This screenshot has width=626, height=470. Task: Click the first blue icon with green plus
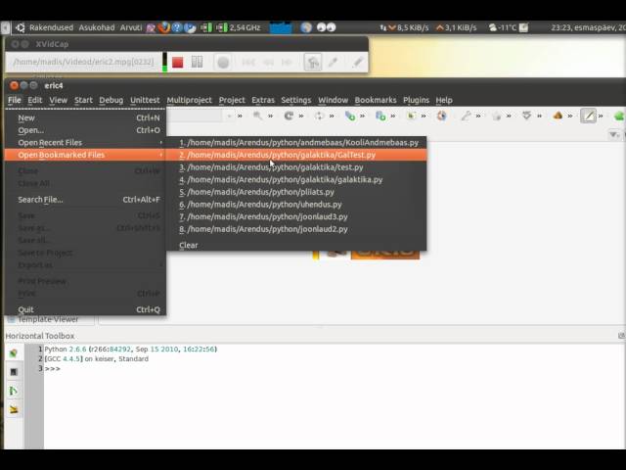(350, 116)
